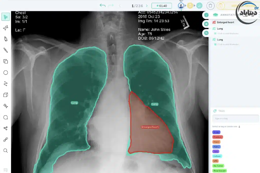260x173 pixels.
Task: Click the 01:40 timer button
Action: click(x=161, y=6)
